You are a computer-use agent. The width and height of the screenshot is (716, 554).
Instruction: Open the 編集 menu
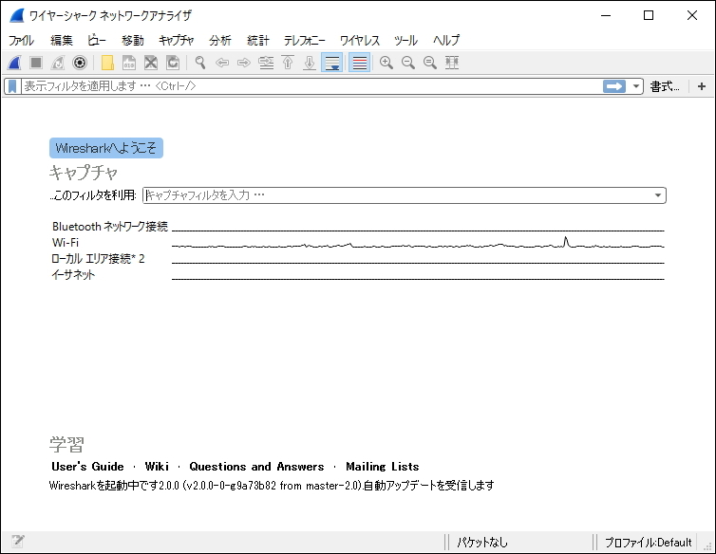coord(62,40)
